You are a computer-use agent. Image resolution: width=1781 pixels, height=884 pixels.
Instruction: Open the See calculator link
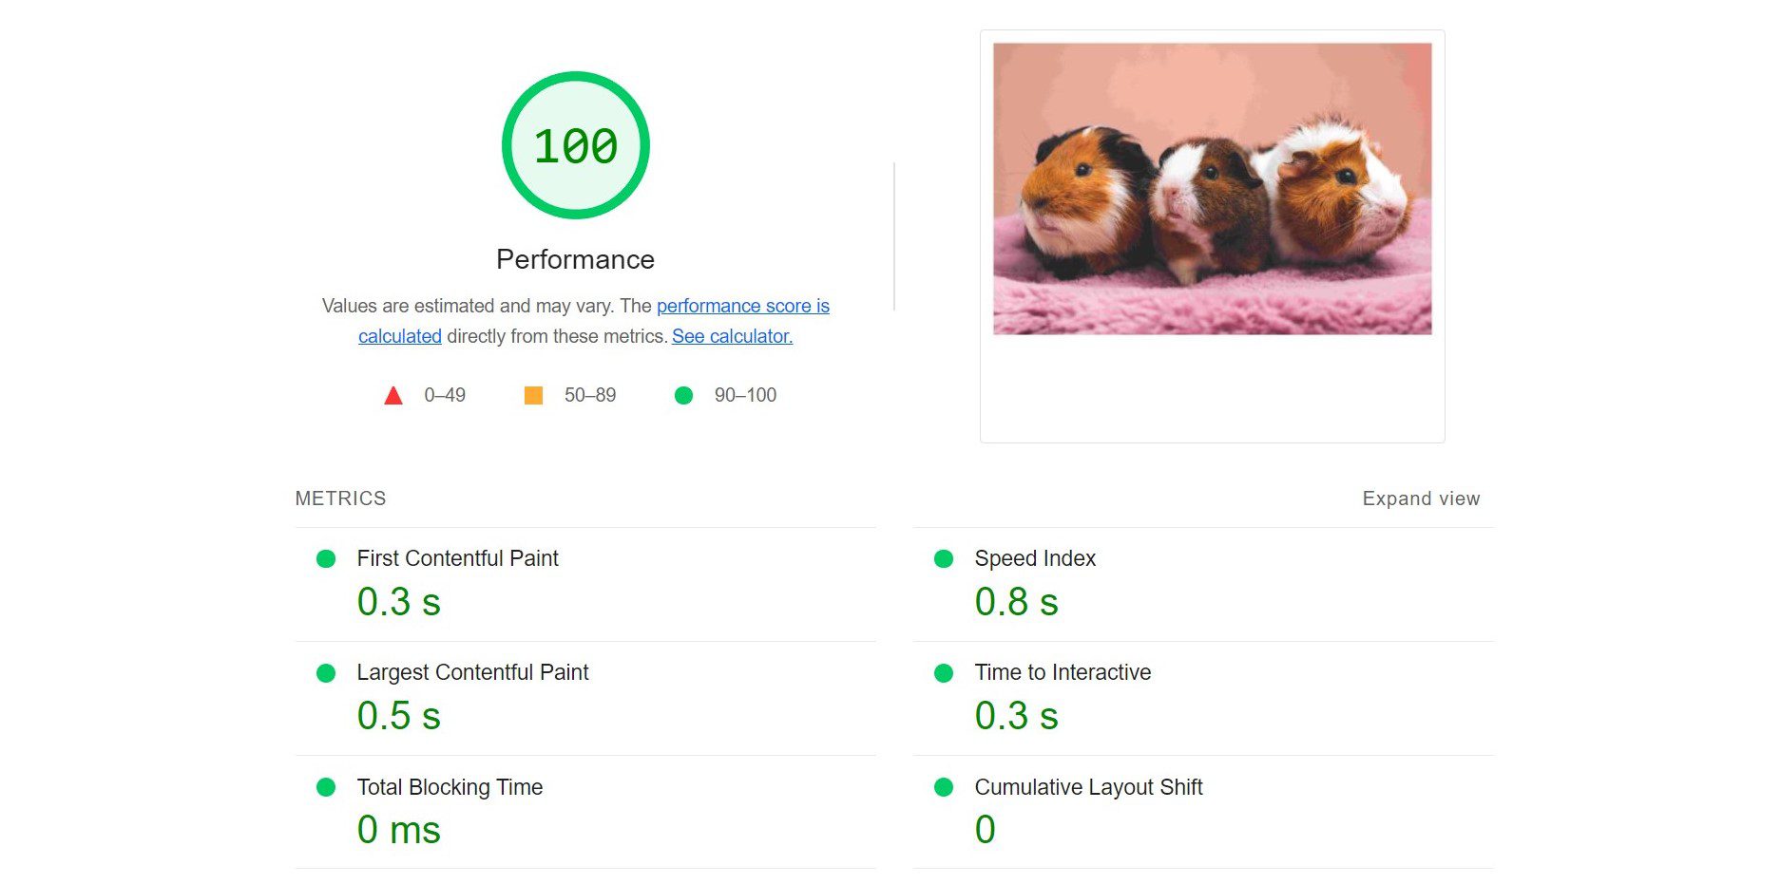(731, 336)
